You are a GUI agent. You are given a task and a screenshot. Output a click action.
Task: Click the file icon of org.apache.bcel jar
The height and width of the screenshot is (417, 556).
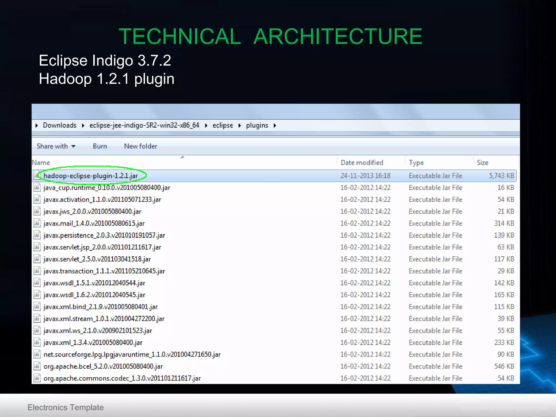tap(37, 367)
